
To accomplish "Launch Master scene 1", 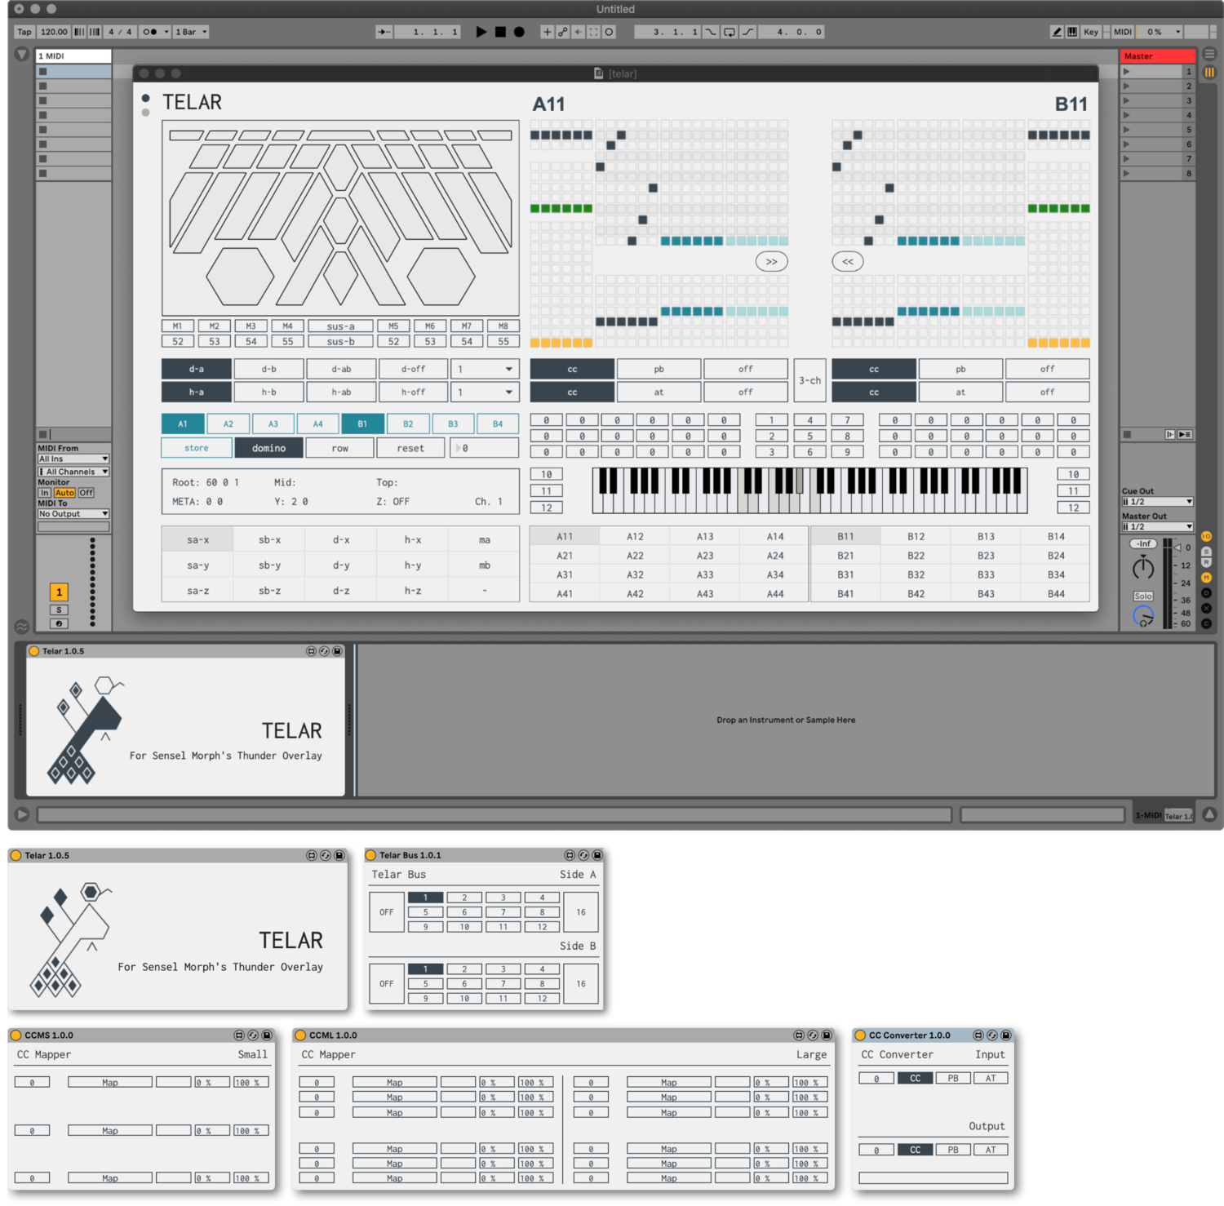I will point(1127,72).
